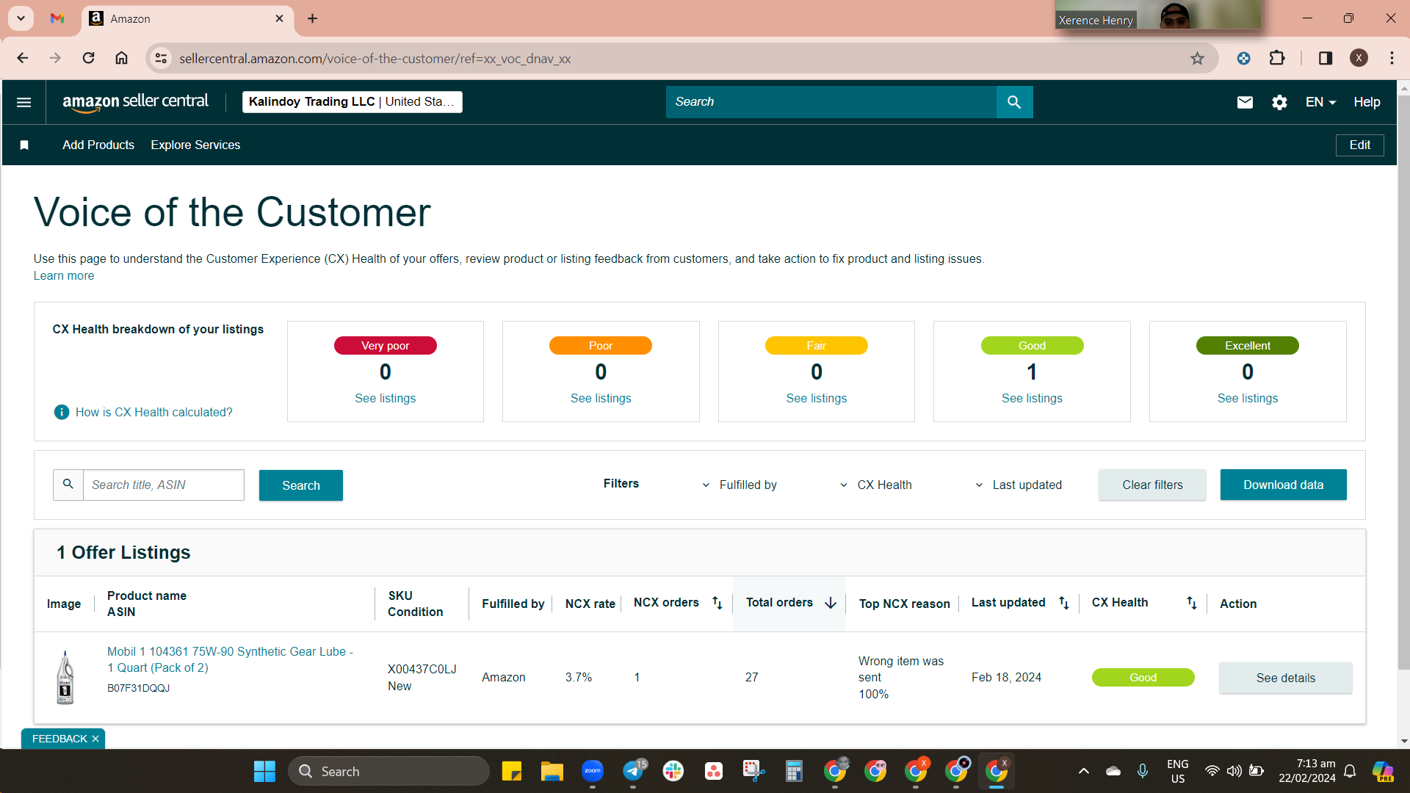Bookmark this page with the star icon
The height and width of the screenshot is (793, 1410).
tap(1197, 58)
